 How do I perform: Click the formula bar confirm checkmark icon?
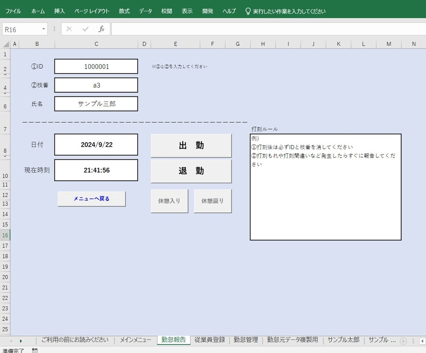coord(86,29)
